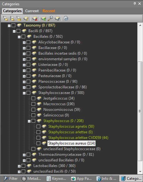Click the edit category pencil icon
The image size is (143, 182).
26,18
